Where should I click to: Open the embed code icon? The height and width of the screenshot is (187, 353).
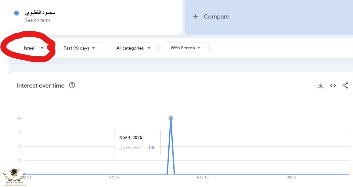click(333, 86)
